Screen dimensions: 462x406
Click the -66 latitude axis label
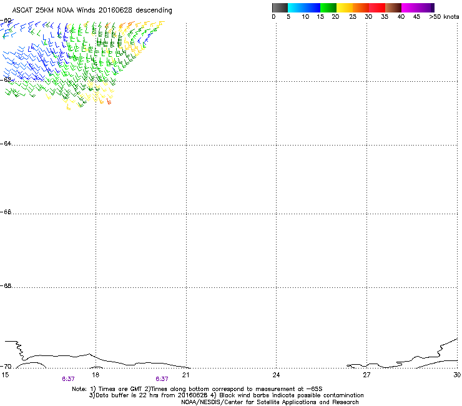click(x=6, y=212)
